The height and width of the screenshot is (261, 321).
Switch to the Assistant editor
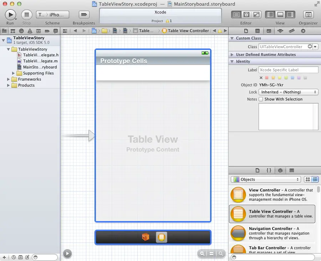(246, 15)
